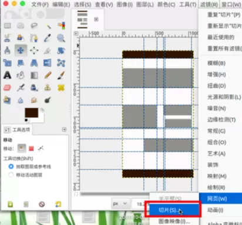242x225 pixels.
Task: Click the zoom percentage field showing 18
Action: pyautogui.click(x=140, y=204)
